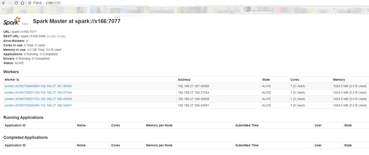369x155 pixels.
Task: Click the Workers section heading
Action: coord(11,72)
